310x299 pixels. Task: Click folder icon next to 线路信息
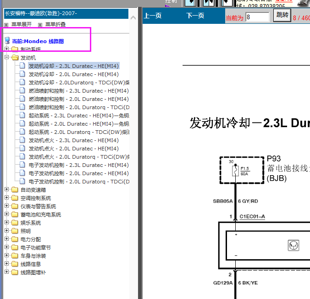tap(15, 264)
